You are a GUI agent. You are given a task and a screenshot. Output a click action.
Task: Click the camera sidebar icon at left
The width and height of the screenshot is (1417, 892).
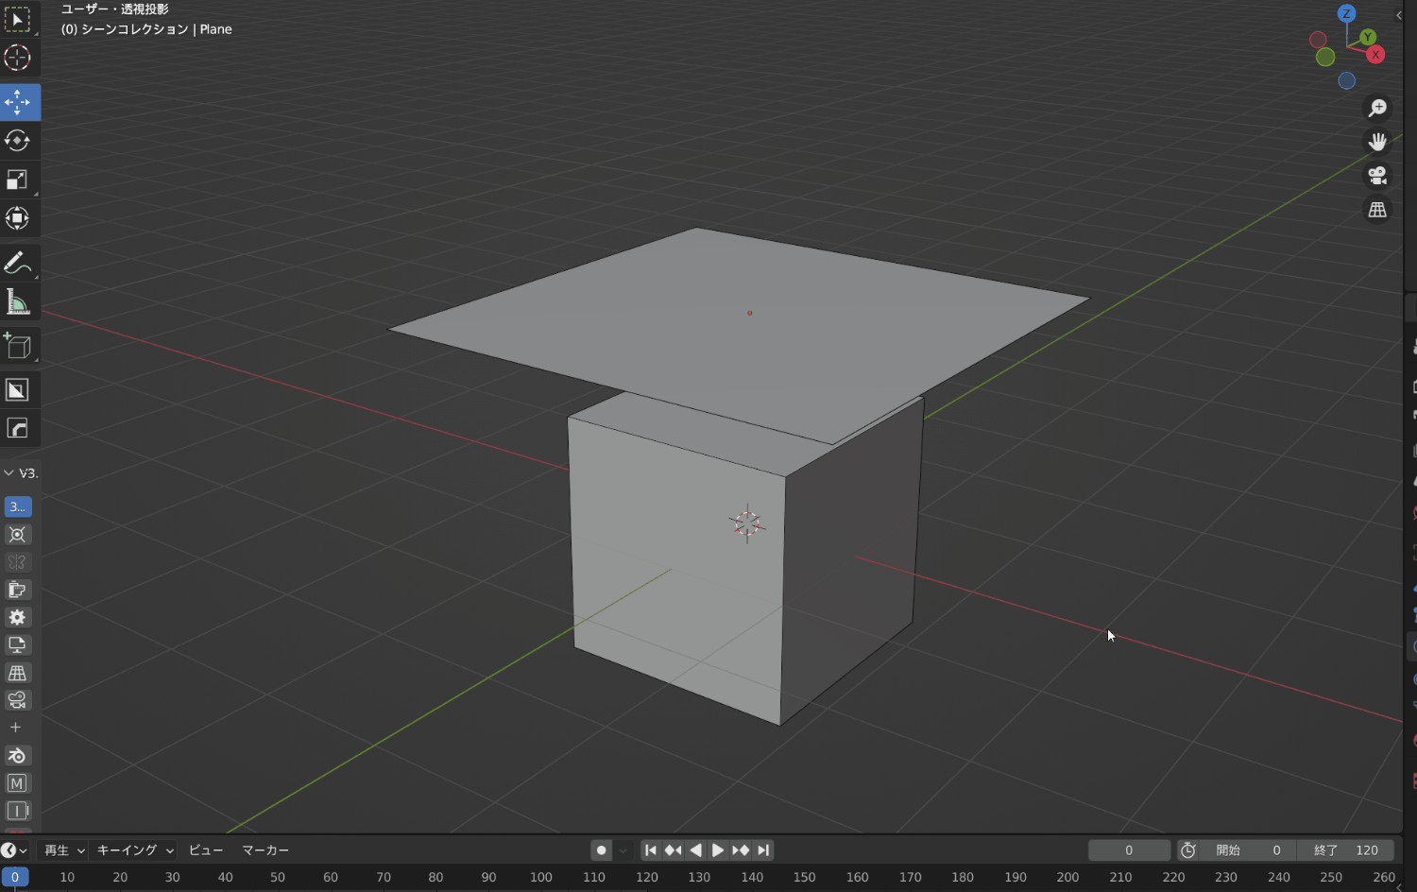tap(17, 700)
